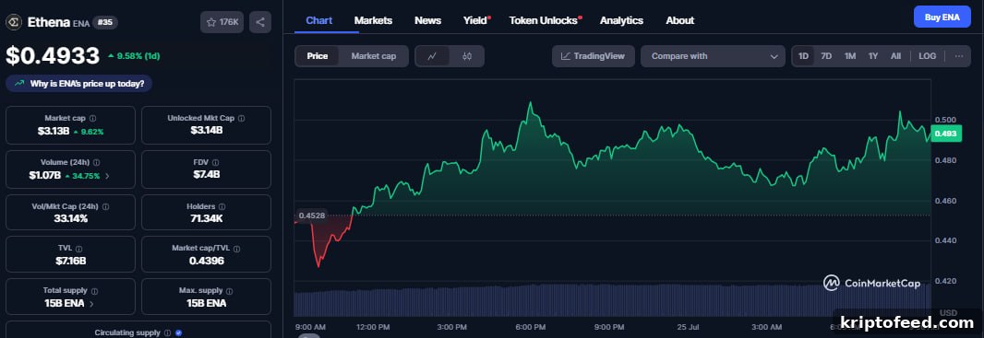Select candlestick chart view icon

click(x=466, y=56)
